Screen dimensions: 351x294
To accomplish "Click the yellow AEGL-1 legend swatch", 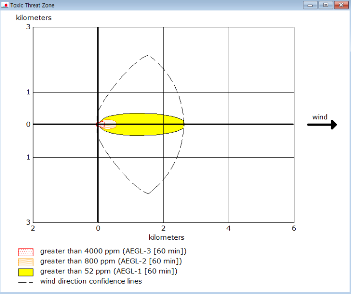I will (x=26, y=272).
